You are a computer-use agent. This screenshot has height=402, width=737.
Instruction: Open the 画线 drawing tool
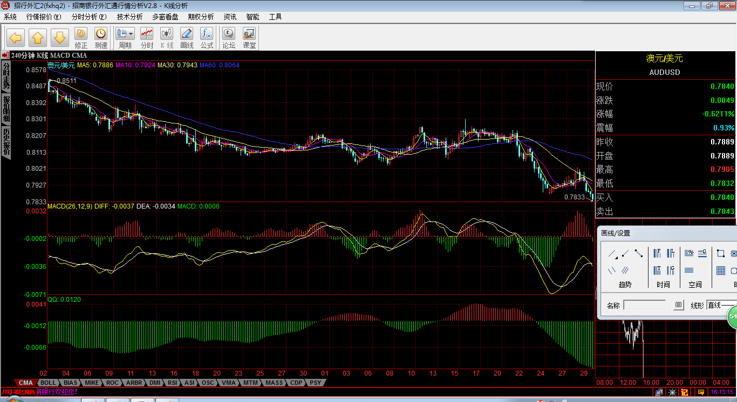[x=187, y=38]
